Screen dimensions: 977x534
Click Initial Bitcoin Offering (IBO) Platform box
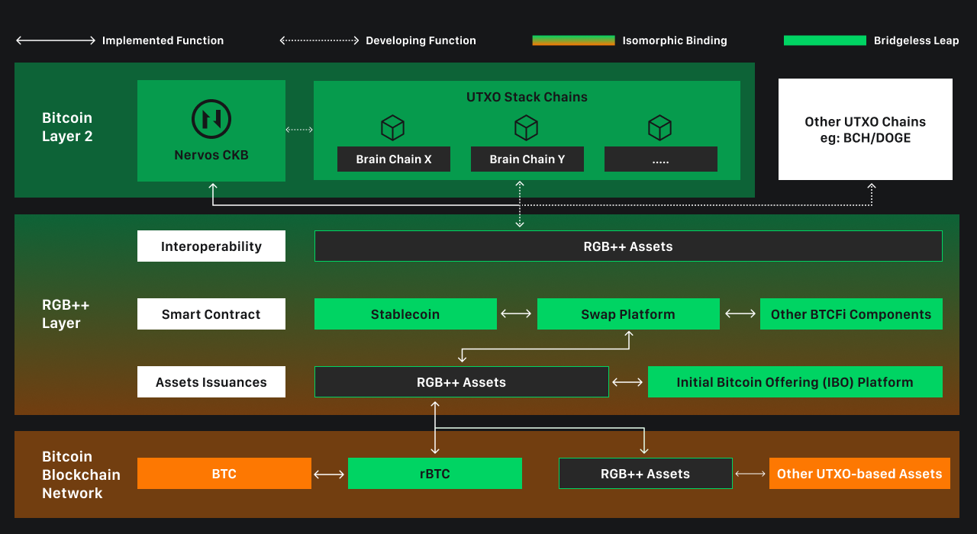pyautogui.click(x=795, y=382)
